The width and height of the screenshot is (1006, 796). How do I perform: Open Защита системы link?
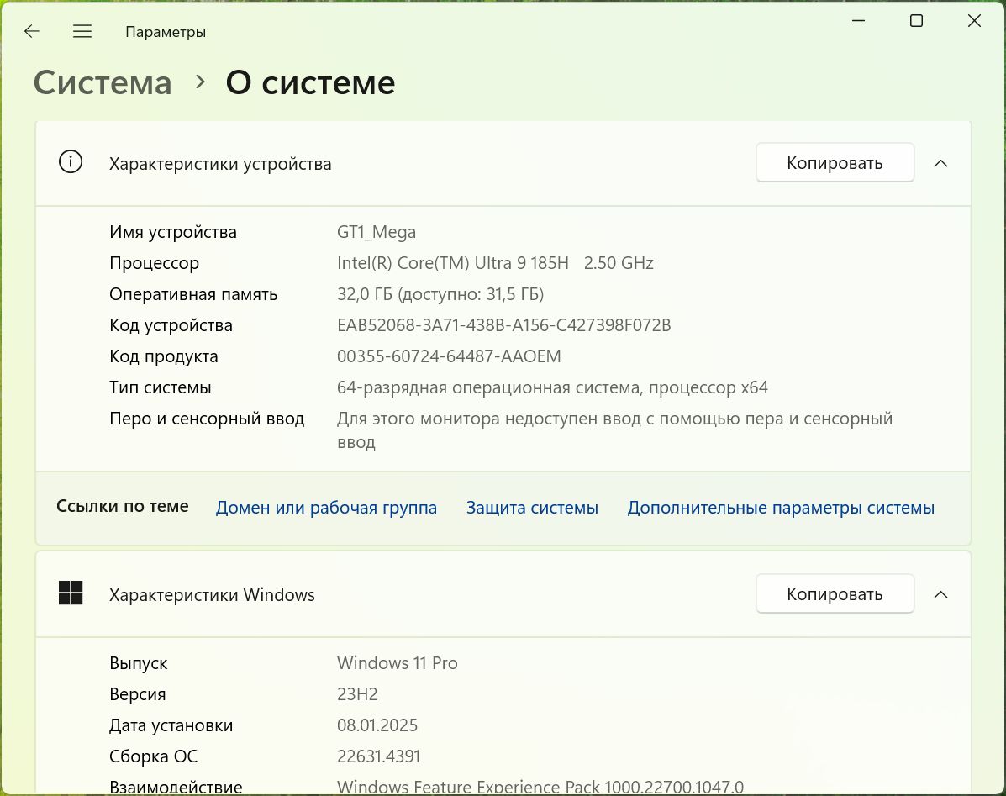click(x=532, y=508)
